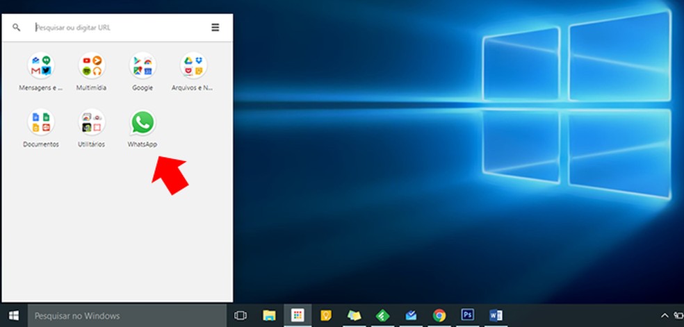Click the Chrome App Launcher taskbar icon

point(298,316)
